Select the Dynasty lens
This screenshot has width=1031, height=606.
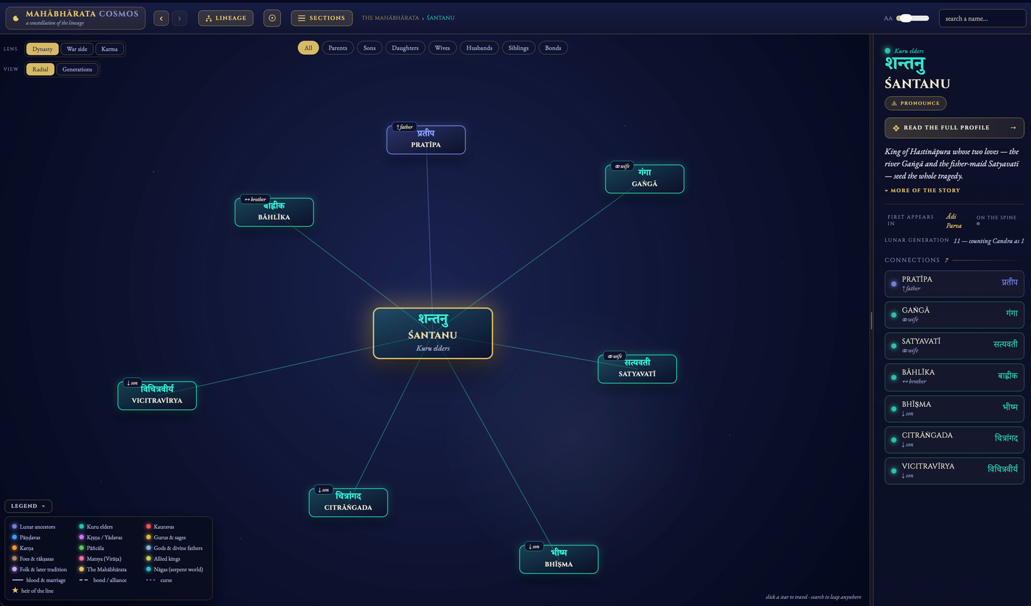(x=43, y=49)
